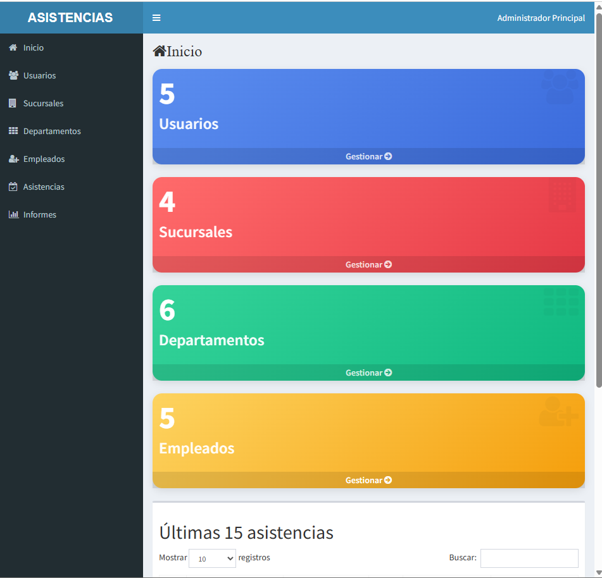Viewport: 602px width, 578px height.
Task: Click the ASISTENCIAS logo title
Action: click(x=70, y=18)
